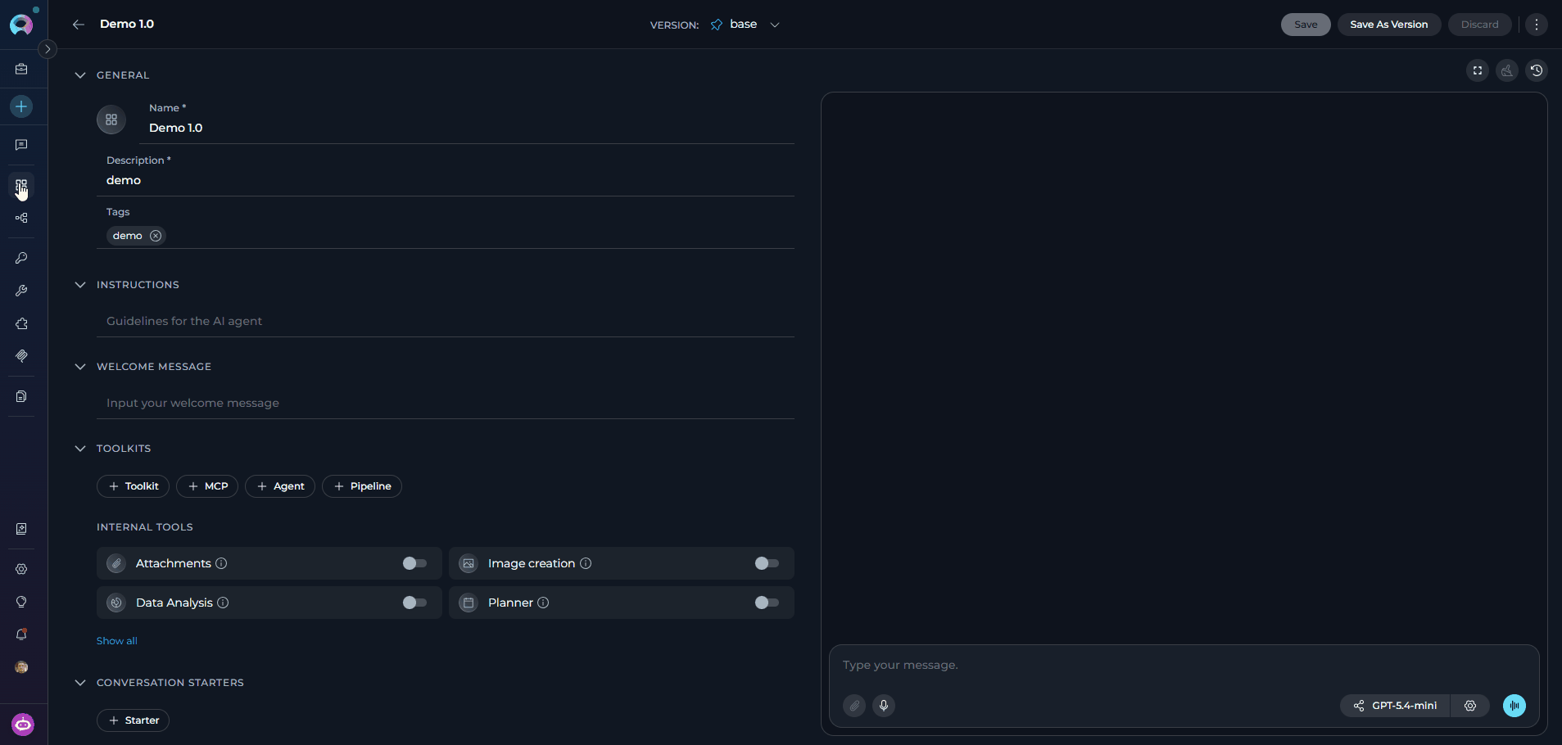Change the agent avatar icon
Image resolution: width=1562 pixels, height=745 pixels.
click(x=111, y=120)
